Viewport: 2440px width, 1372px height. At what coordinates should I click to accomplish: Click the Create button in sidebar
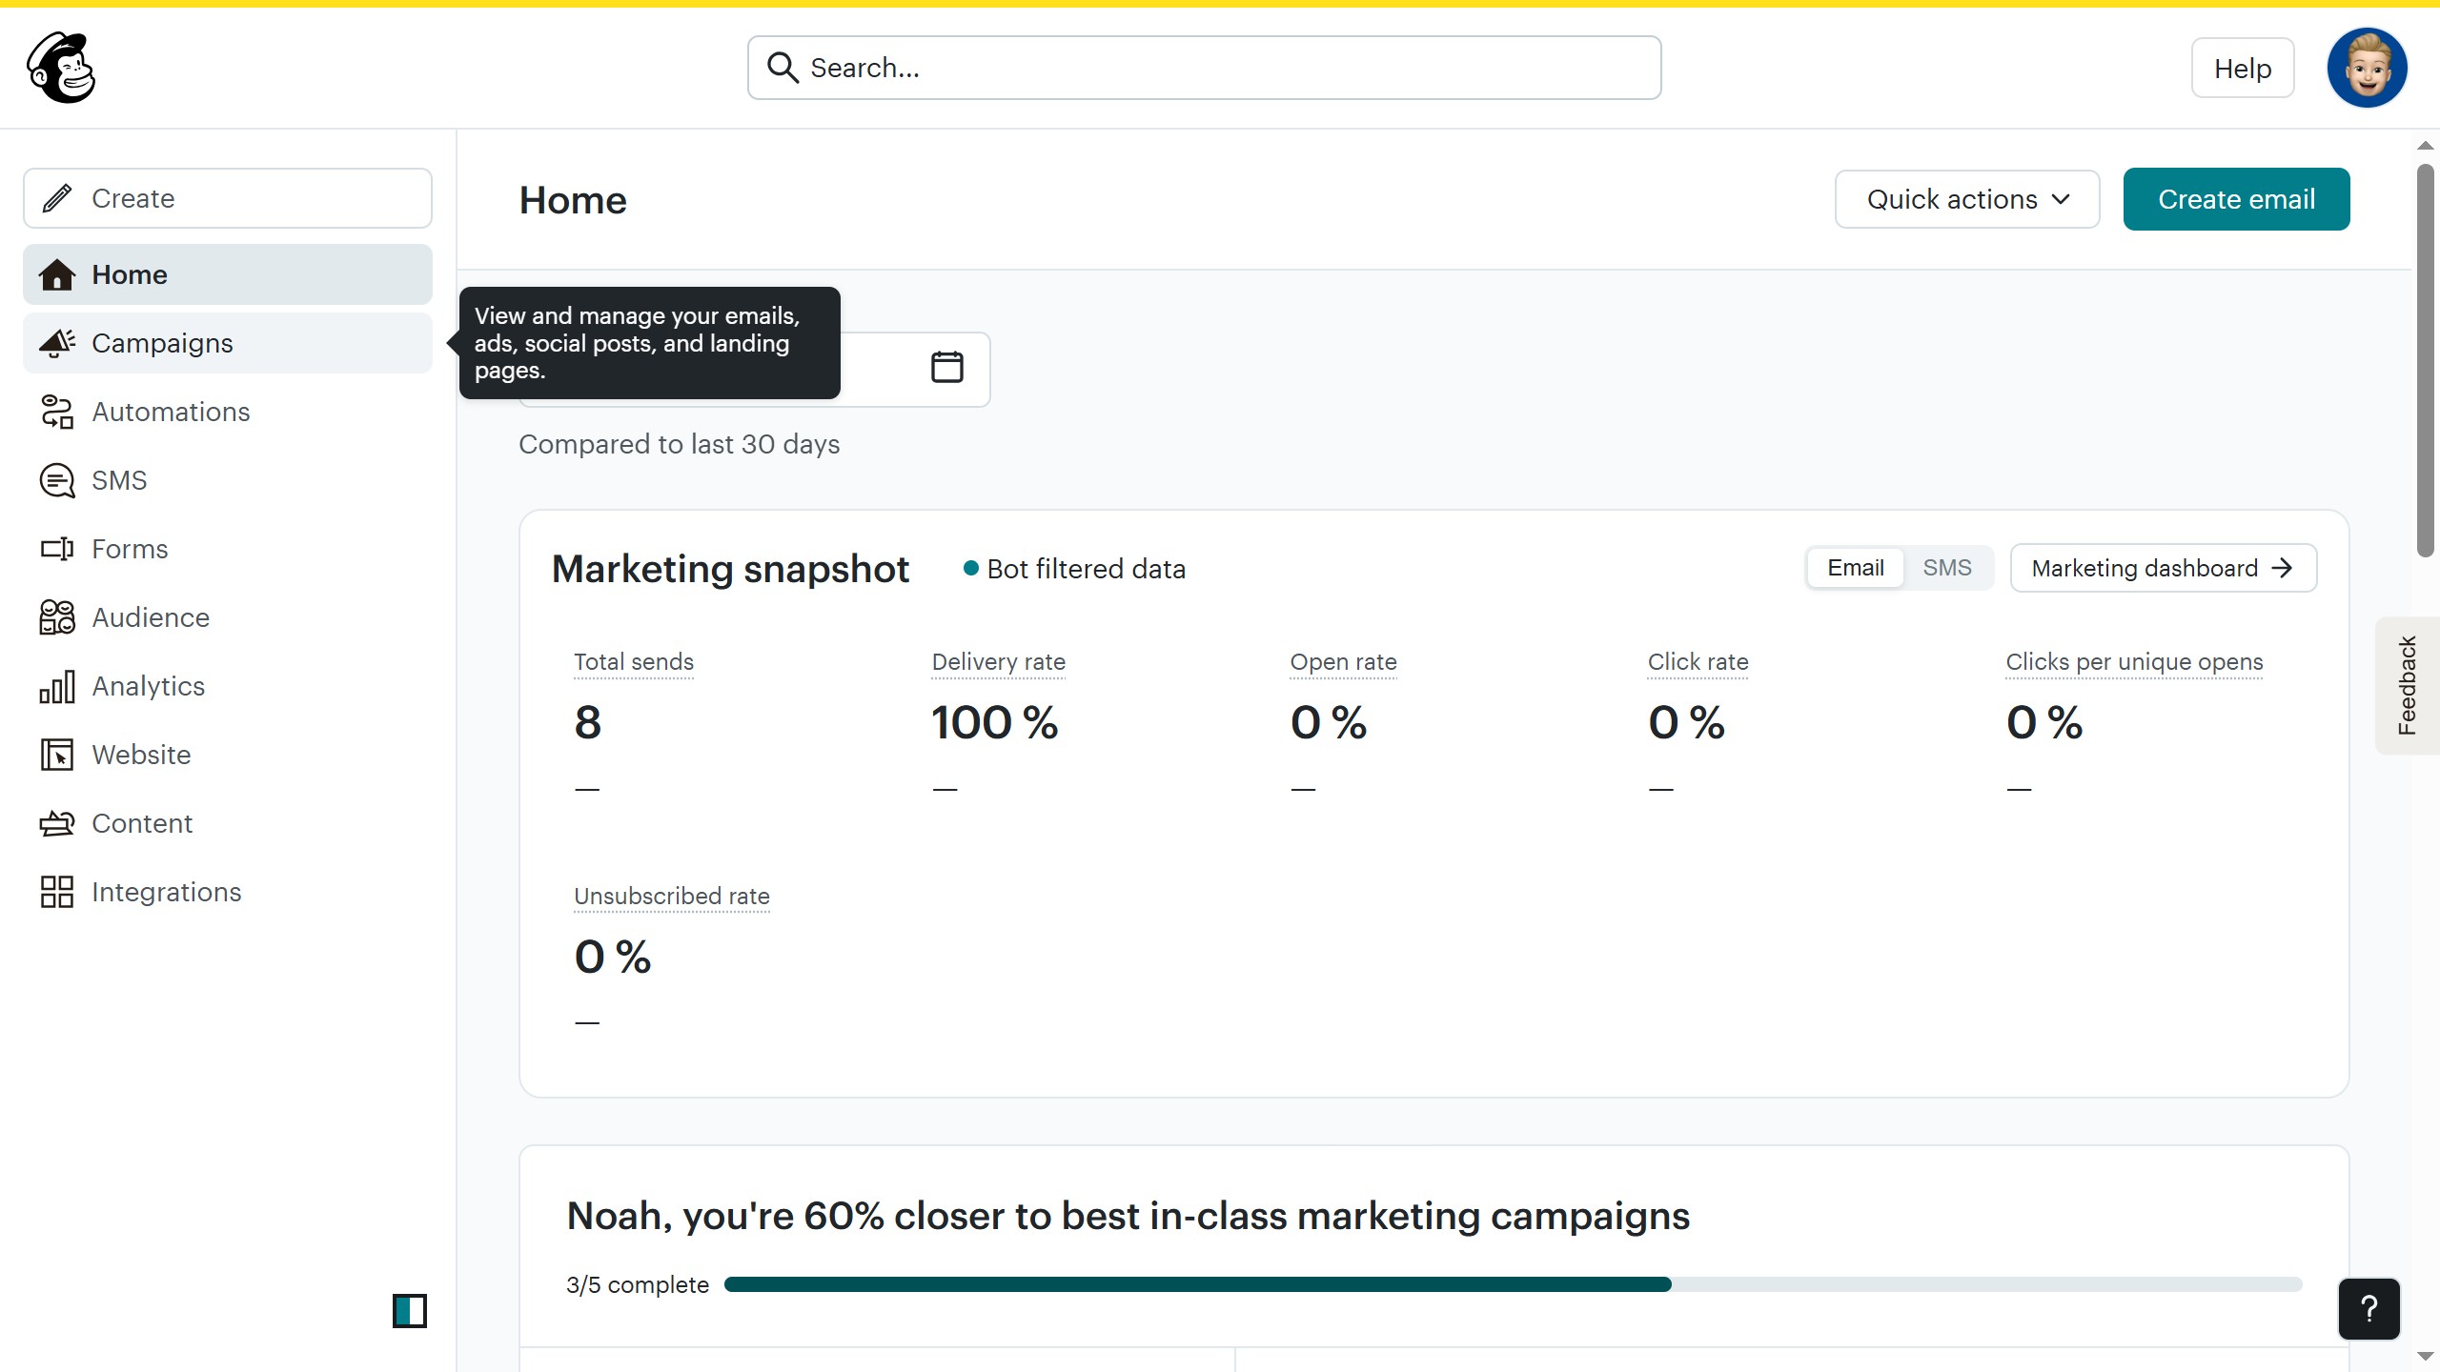pyautogui.click(x=228, y=198)
